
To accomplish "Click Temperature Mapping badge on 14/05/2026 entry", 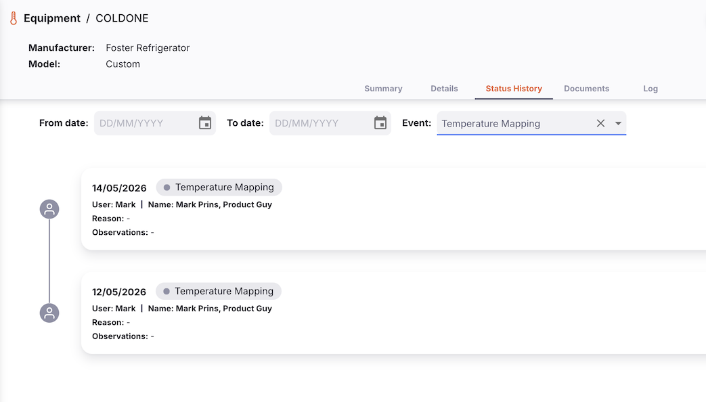I will 219,187.
